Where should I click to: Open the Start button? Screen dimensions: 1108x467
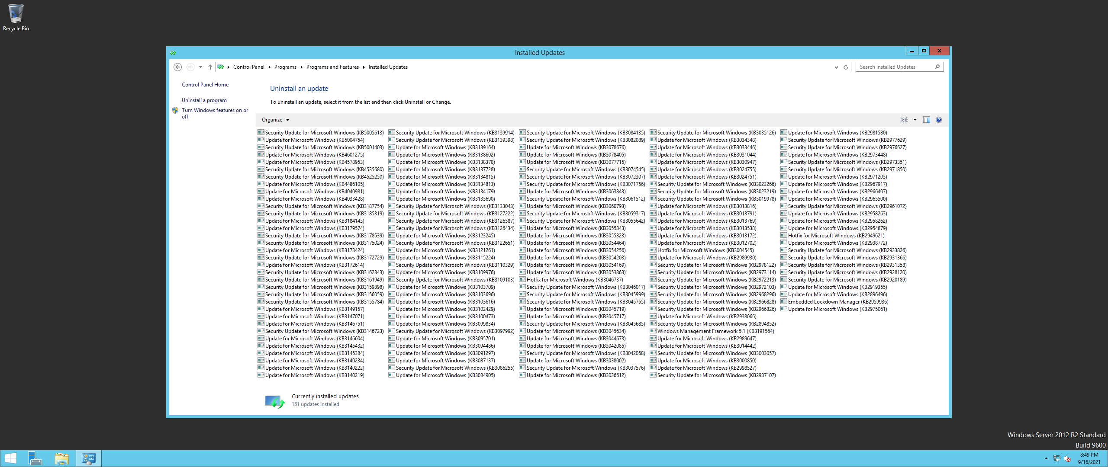[x=10, y=458]
